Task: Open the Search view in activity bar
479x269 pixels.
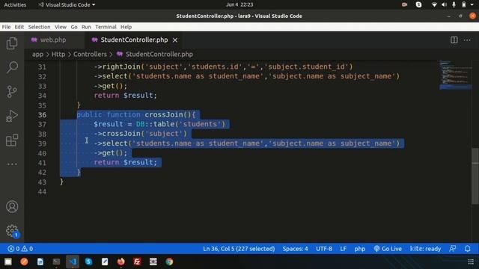Action: tap(12, 67)
